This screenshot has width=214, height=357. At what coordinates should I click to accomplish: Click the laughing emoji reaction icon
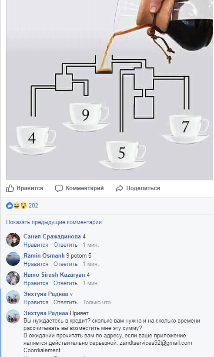tap(17, 206)
